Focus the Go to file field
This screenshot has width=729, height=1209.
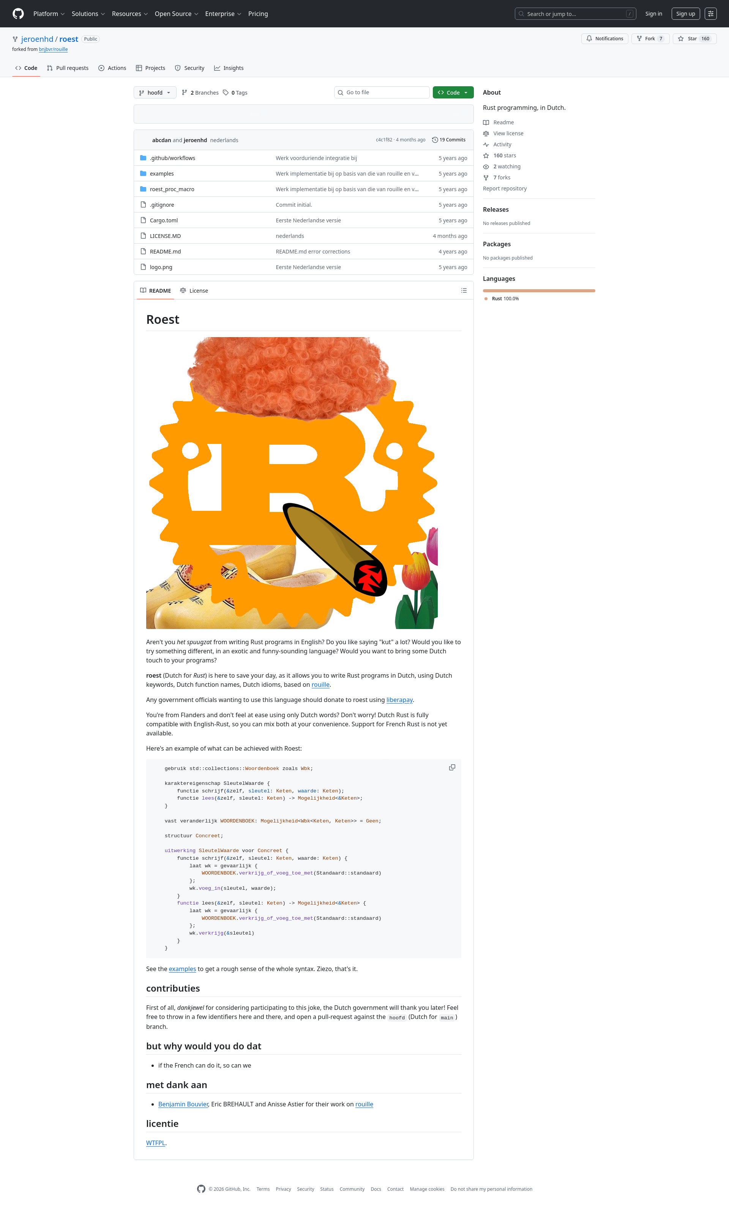point(382,93)
